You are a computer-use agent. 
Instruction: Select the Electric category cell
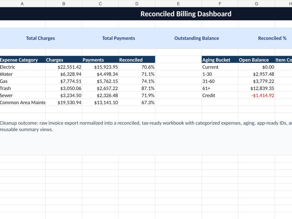tap(23, 67)
